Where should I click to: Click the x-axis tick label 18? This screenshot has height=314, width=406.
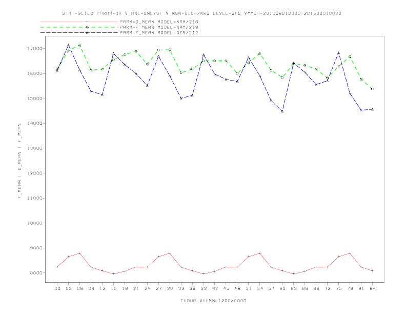pos(125,288)
